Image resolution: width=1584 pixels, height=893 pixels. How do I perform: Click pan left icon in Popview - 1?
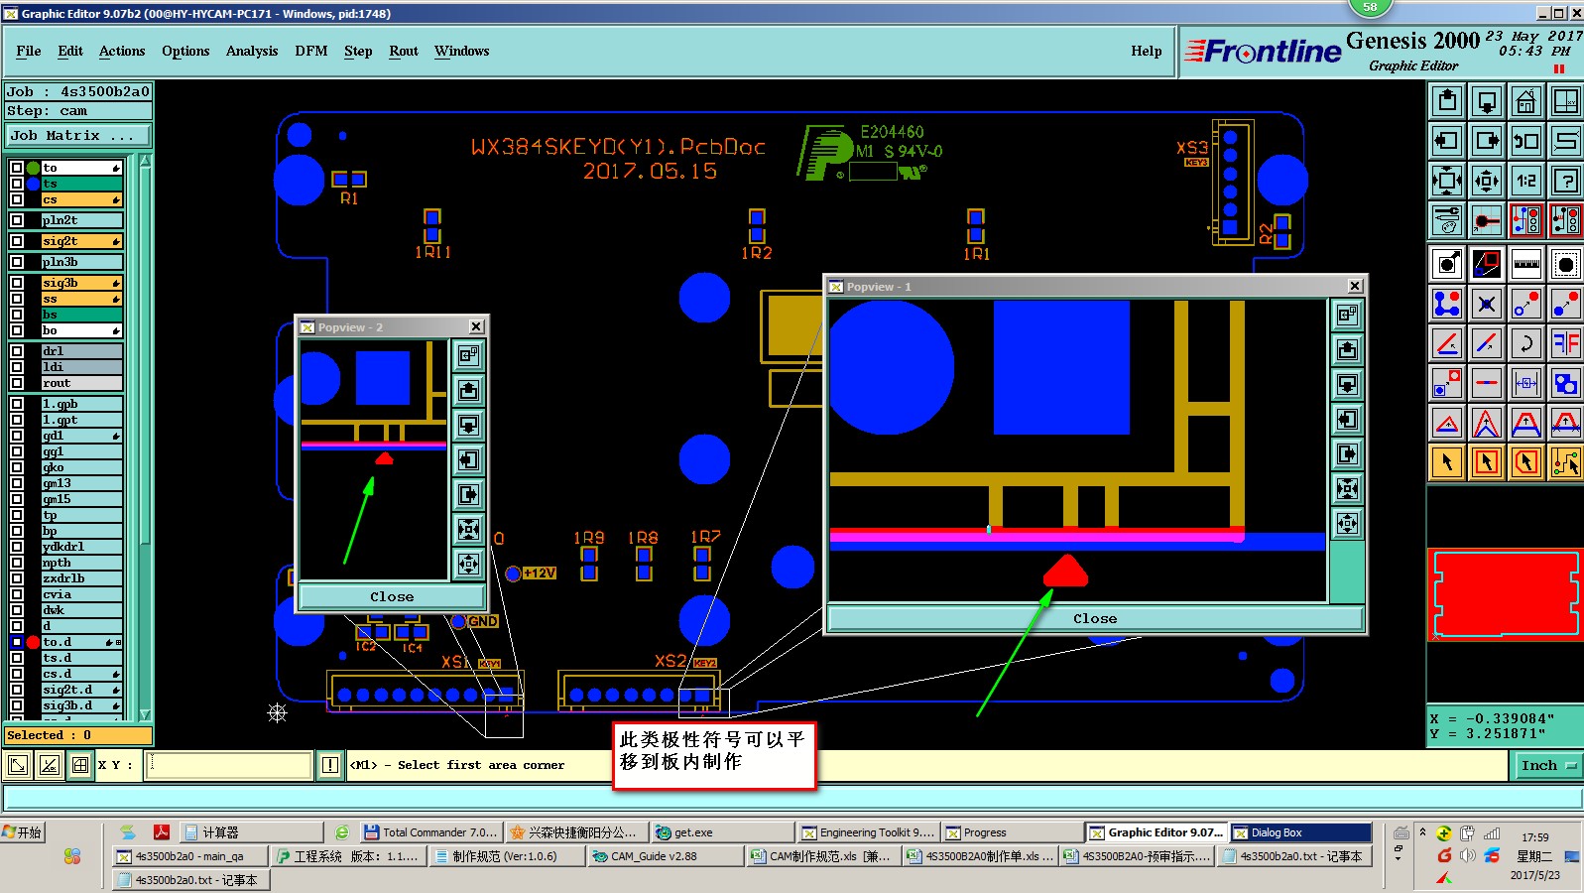[x=1347, y=420]
